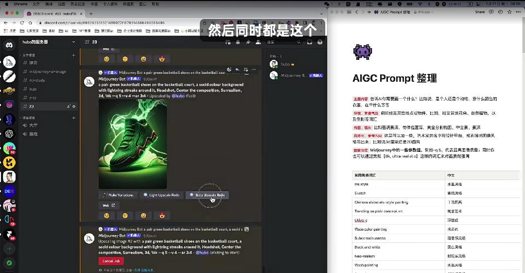
Task: Click the Beta Upscale Redo button
Action: (x=207, y=195)
